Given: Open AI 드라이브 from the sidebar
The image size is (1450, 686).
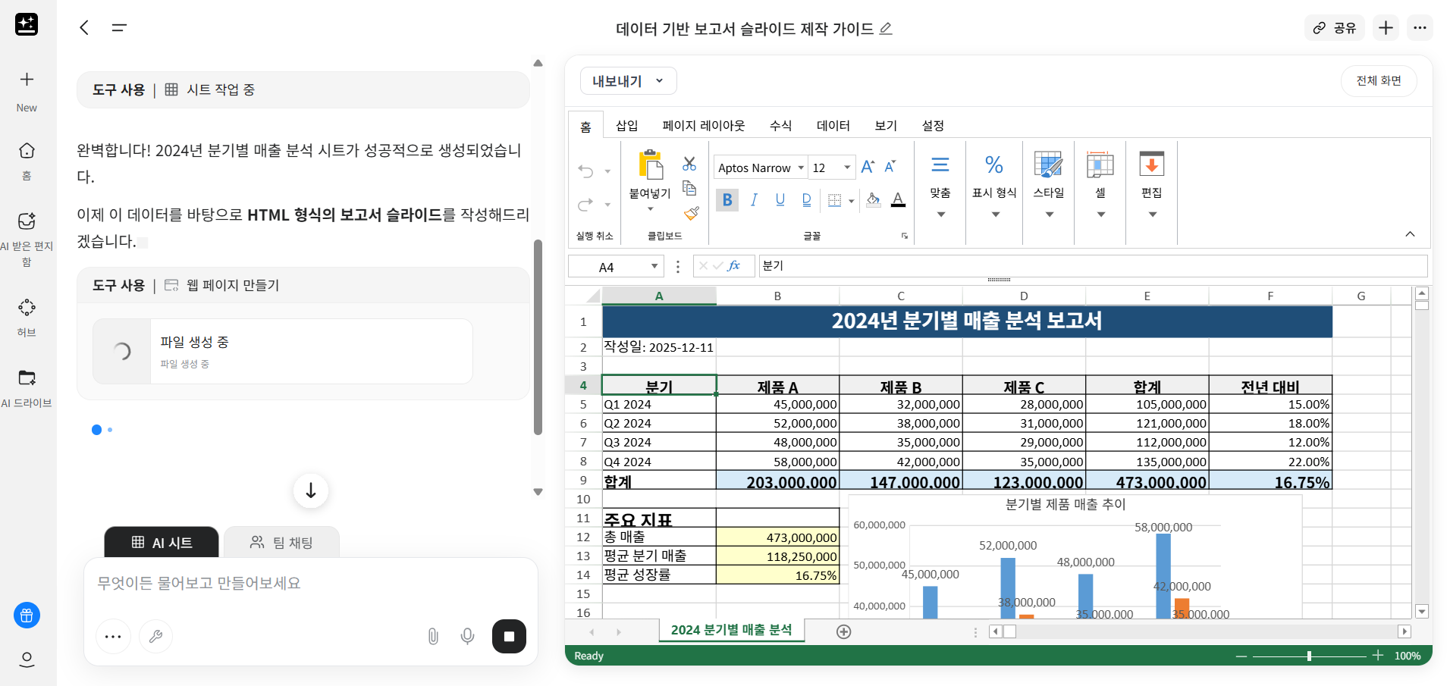Looking at the screenshot, I should pyautogui.click(x=27, y=387).
